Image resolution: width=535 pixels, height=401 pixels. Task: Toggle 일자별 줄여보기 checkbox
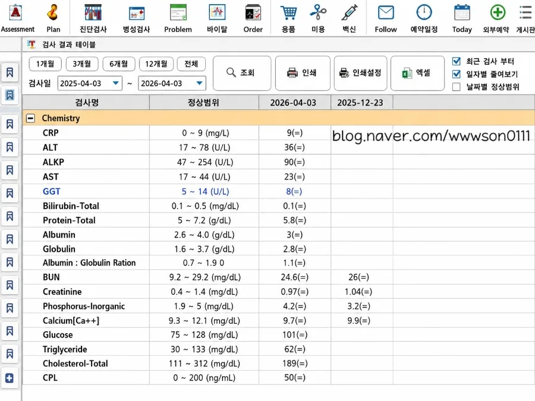point(456,74)
